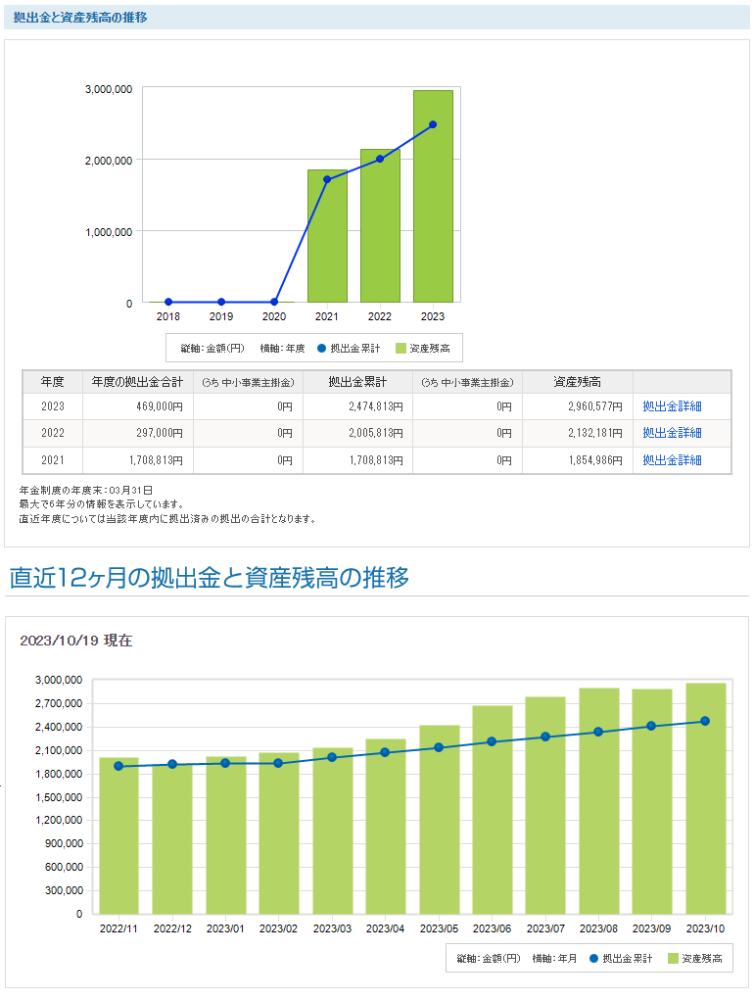Select the 2021 data point in annual chart
754x999 pixels.
click(327, 179)
